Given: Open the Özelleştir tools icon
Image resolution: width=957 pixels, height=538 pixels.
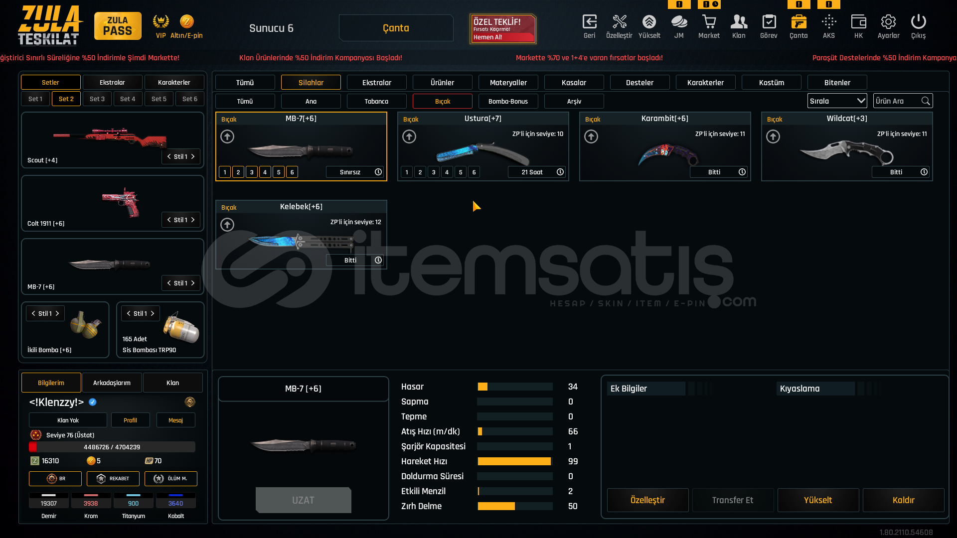Looking at the screenshot, I should 619,22.
